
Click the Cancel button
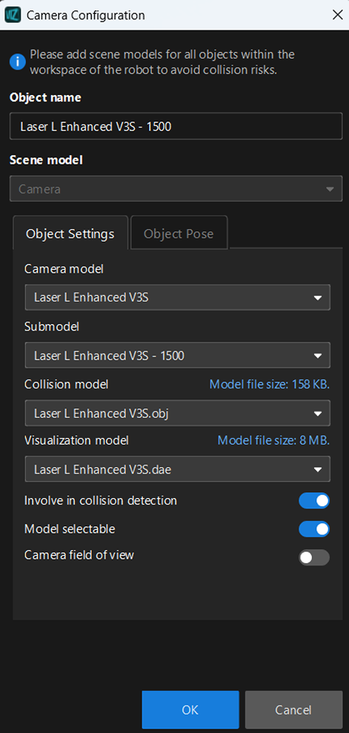[293, 709]
